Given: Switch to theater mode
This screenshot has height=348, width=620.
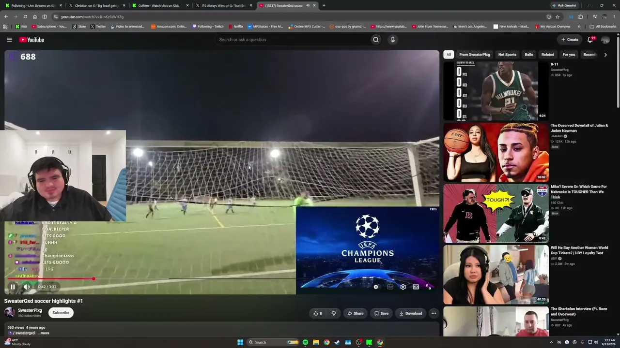Looking at the screenshot, I should click(x=416, y=287).
